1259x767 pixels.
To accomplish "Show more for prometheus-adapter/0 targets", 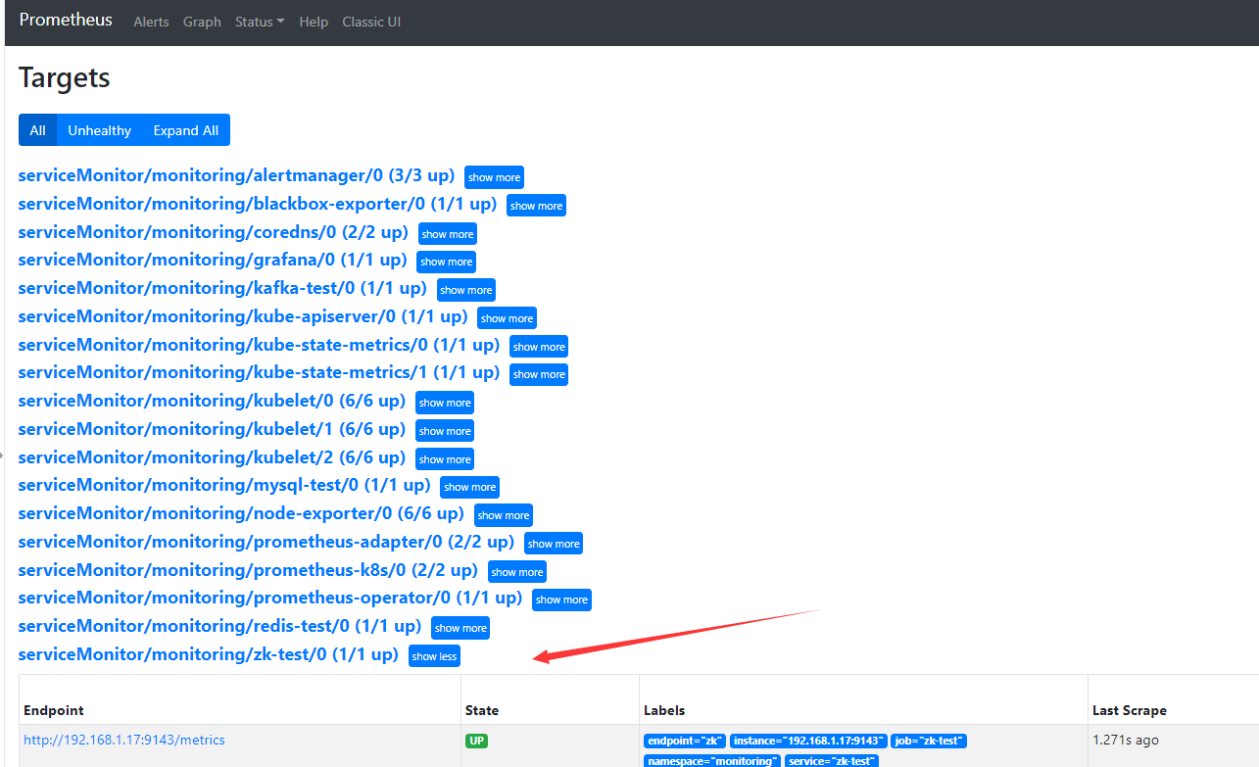I will [554, 544].
